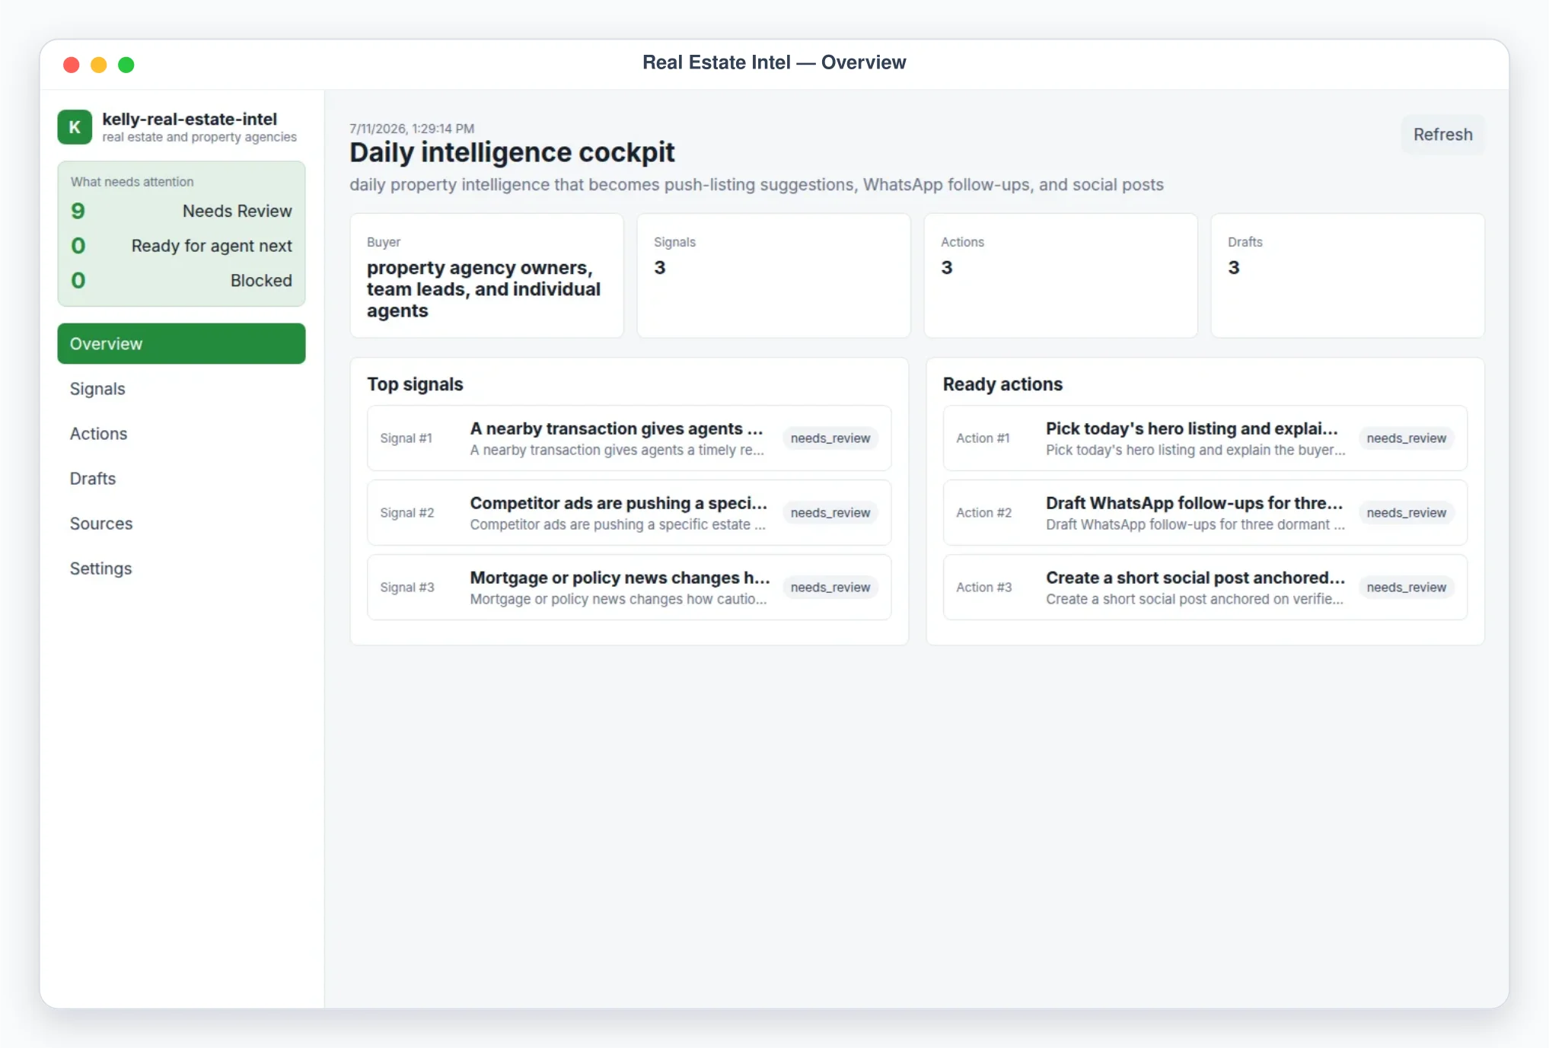Select the Signals count card
This screenshot has height=1048, width=1549.
pos(773,276)
